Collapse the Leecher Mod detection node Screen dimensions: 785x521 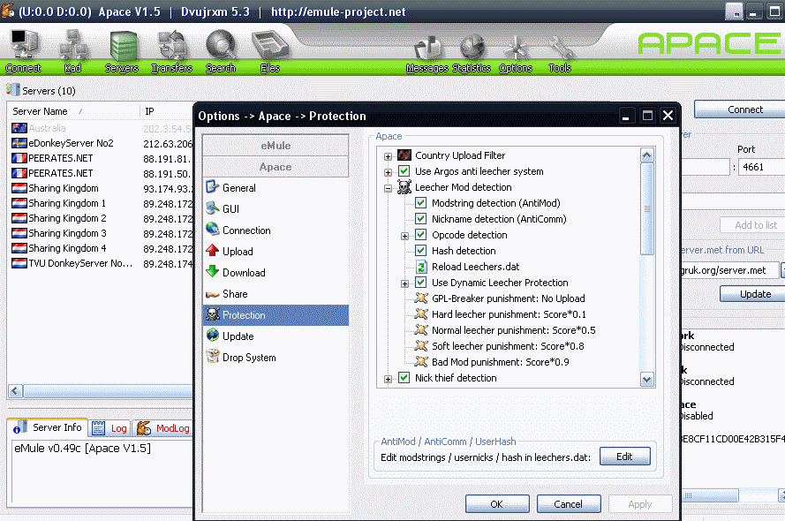[388, 189]
